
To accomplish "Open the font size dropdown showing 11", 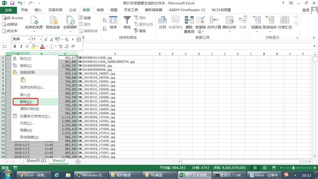I will [41, 39].
